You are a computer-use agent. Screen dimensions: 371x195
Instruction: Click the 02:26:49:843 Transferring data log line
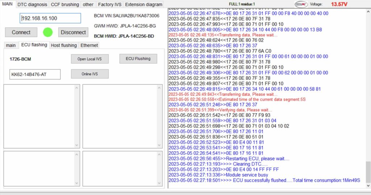[223, 94]
